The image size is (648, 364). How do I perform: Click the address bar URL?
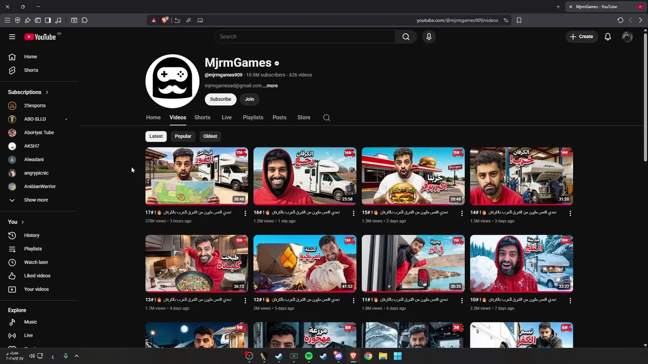click(457, 20)
